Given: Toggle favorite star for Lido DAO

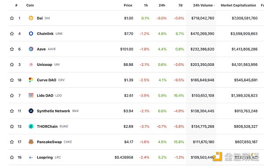Looking at the screenshot, I should (12, 95).
